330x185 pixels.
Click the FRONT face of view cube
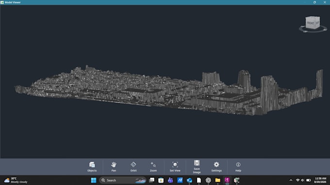click(310, 23)
